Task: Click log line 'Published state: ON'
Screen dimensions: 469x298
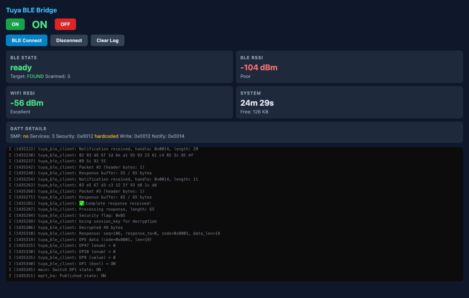Action: tap(57, 276)
